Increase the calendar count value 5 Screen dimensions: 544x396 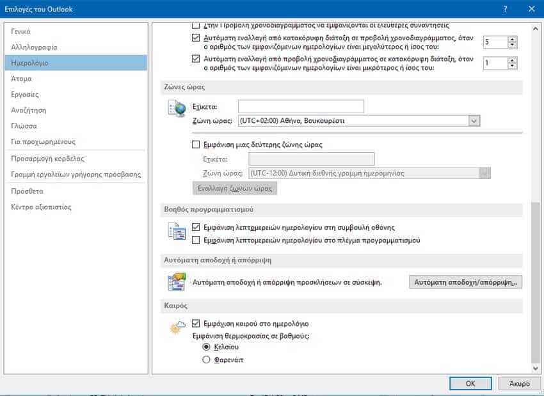(x=512, y=39)
